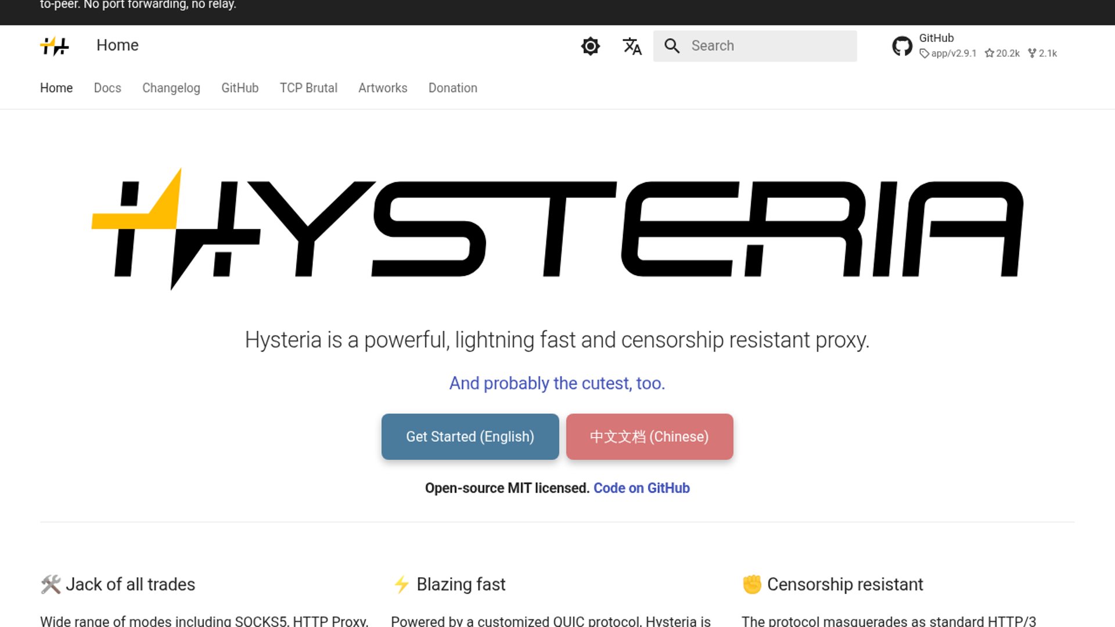Image resolution: width=1115 pixels, height=627 pixels.
Task: Open the Donation tab
Action: pyautogui.click(x=453, y=88)
